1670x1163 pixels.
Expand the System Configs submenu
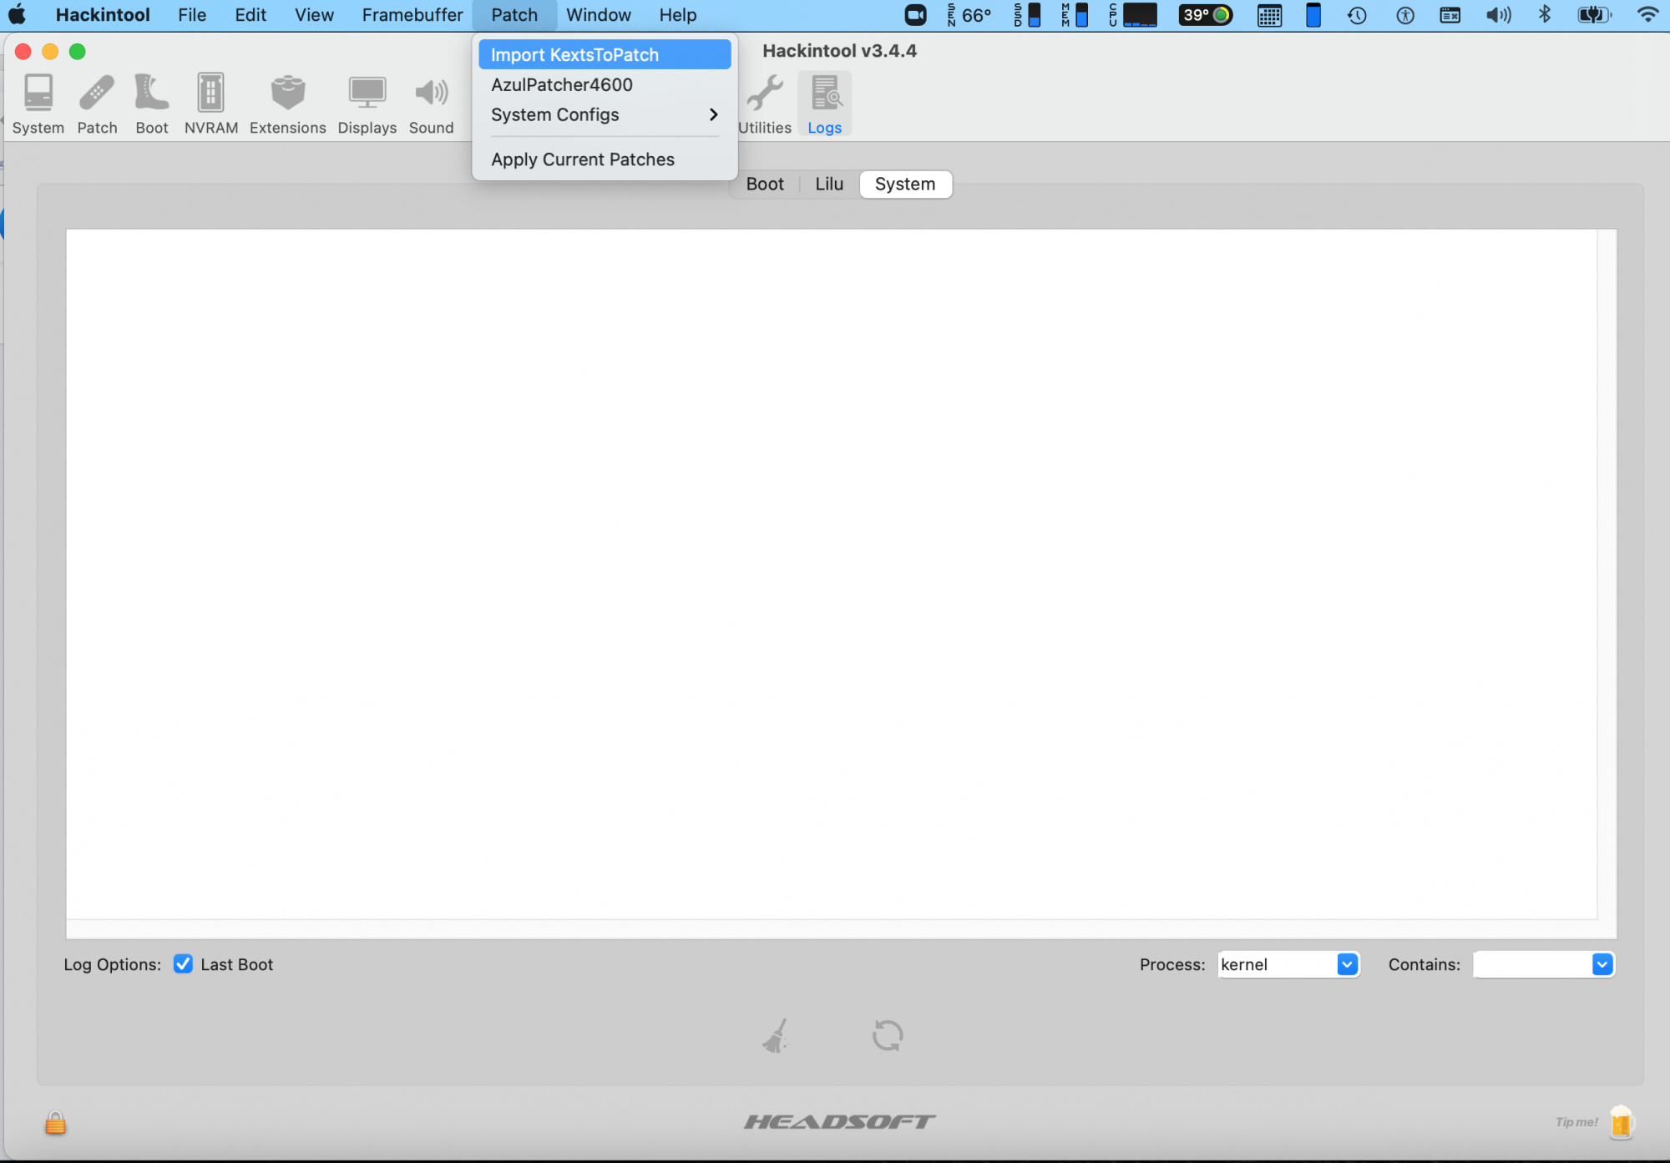pyautogui.click(x=605, y=114)
